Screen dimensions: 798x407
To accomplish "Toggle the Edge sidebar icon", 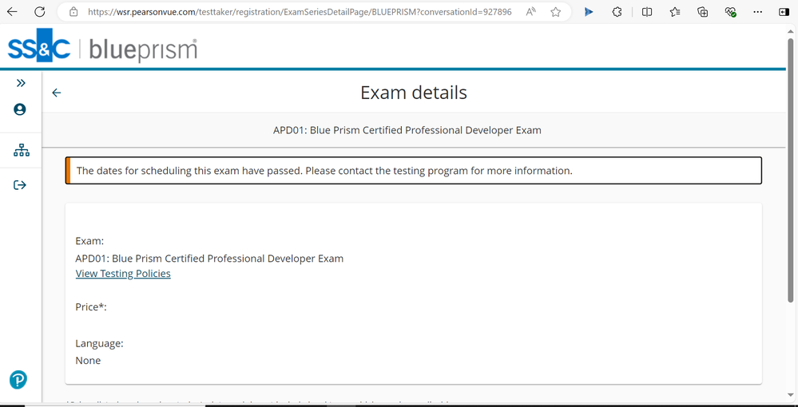I will (784, 12).
